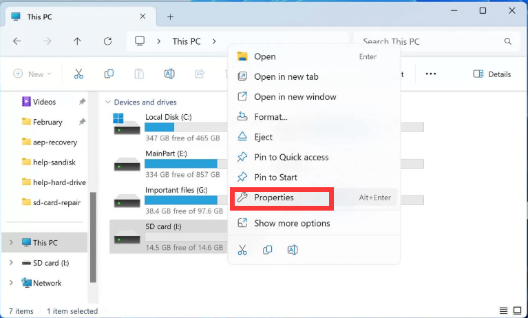Click the Share icon in the toolbar
The image size is (528, 318).
point(200,74)
